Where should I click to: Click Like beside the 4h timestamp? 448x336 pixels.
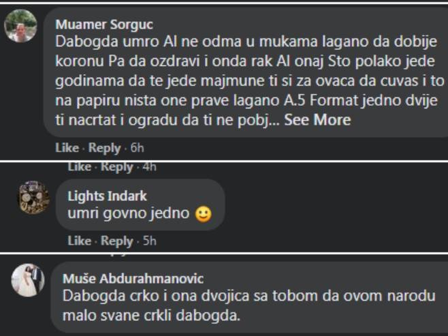coord(79,167)
